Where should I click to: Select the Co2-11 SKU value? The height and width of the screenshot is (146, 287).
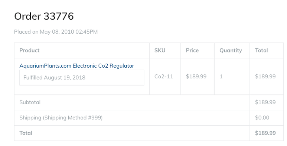[x=164, y=77]
